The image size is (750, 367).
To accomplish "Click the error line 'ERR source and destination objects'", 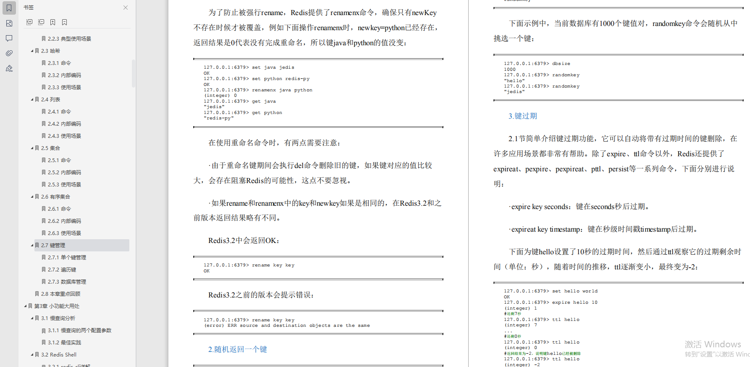I will 287,326.
